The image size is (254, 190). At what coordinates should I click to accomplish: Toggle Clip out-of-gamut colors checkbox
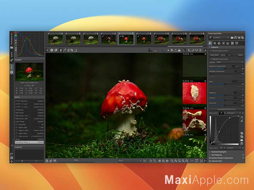210,51
